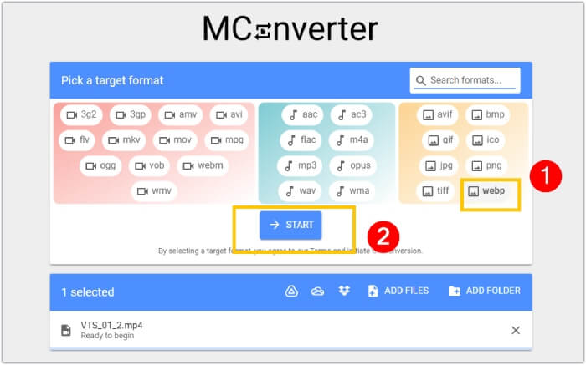Image resolution: width=586 pixels, height=365 pixels.
Task: Click the file icon beside VTS_01_2.mp4
Action: pyautogui.click(x=66, y=330)
